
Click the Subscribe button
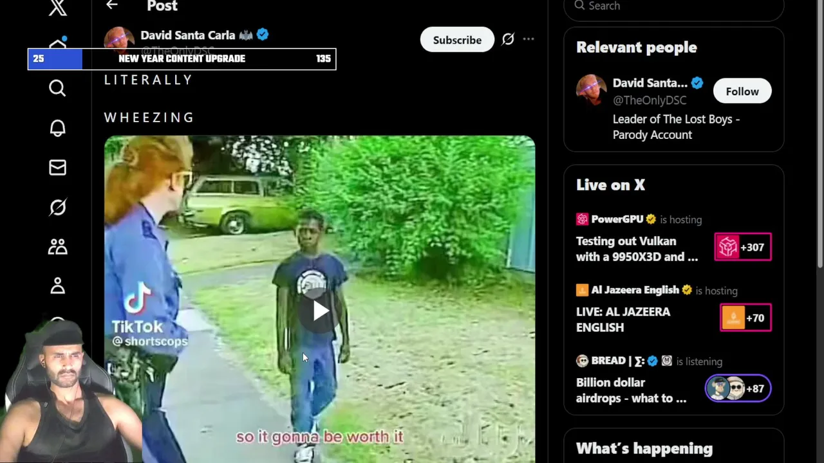pyautogui.click(x=457, y=40)
